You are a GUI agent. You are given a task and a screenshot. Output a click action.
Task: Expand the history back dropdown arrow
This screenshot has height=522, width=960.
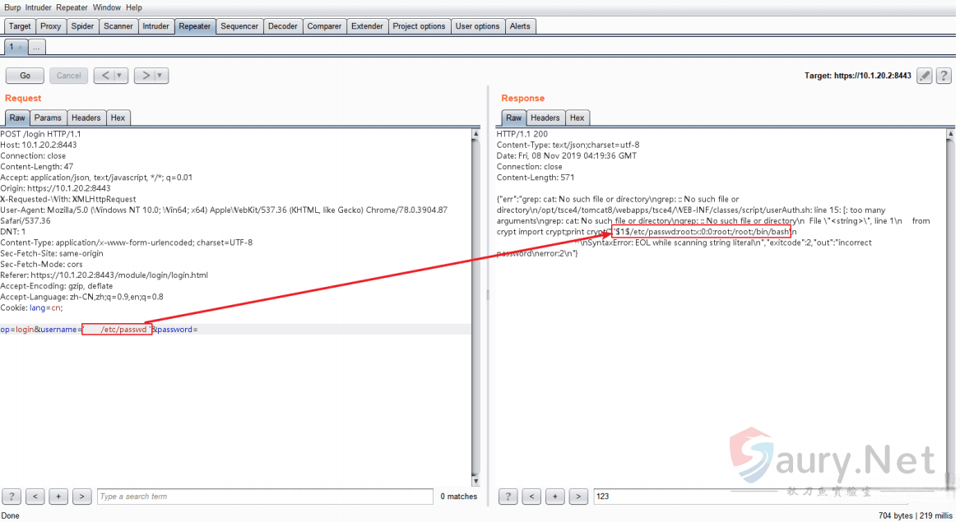click(120, 76)
